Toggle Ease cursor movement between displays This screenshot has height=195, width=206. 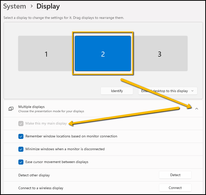pyautogui.click(x=21, y=162)
